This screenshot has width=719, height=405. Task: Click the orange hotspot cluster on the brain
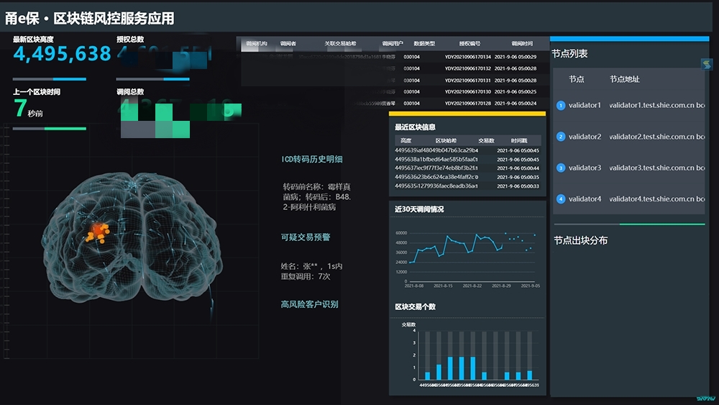click(98, 232)
